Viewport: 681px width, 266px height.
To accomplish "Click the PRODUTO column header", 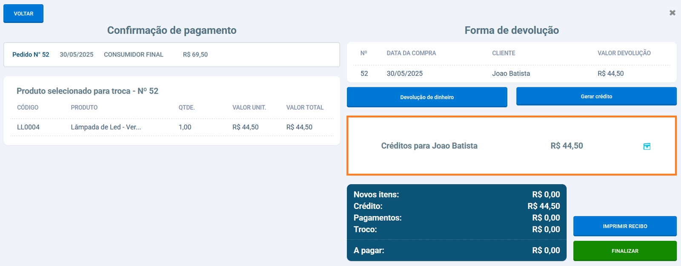I will click(x=84, y=108).
